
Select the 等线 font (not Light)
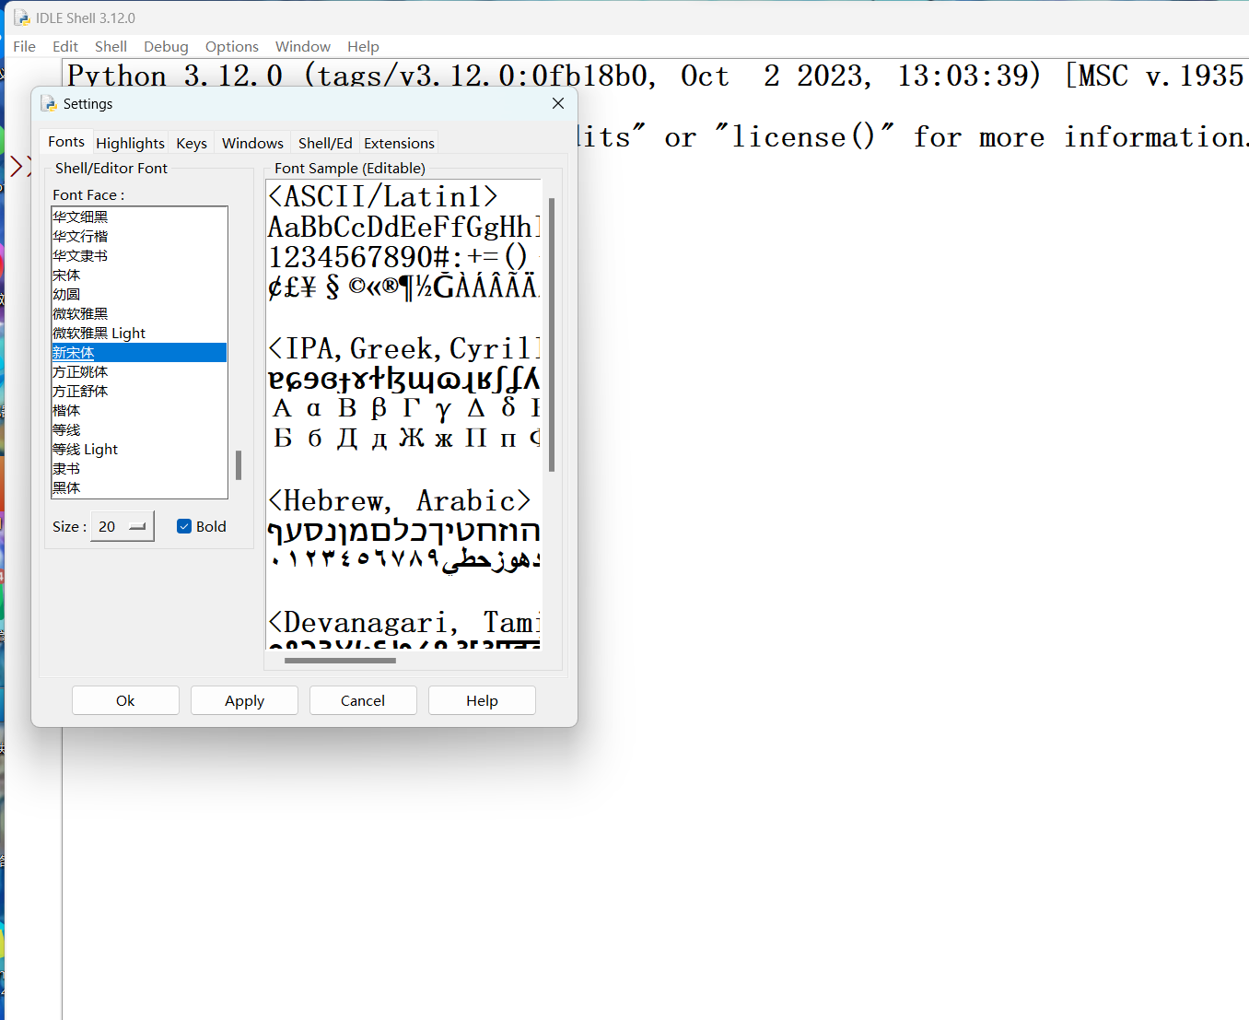tap(139, 429)
